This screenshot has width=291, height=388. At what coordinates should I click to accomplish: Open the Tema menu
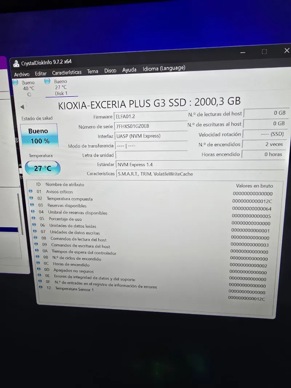pos(92,72)
